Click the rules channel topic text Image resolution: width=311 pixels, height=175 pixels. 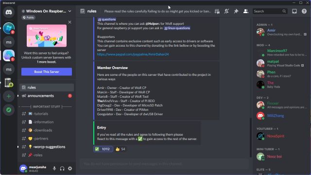coord(157,11)
